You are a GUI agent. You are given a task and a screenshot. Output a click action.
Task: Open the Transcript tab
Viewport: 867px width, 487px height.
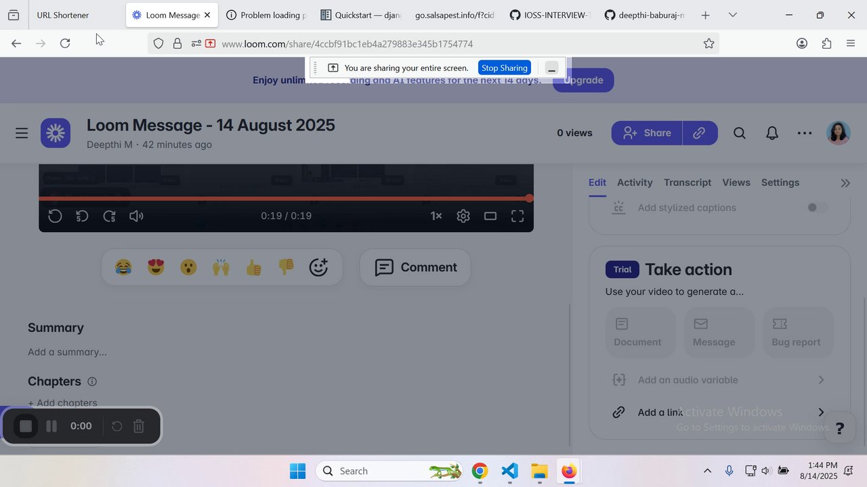point(688,183)
